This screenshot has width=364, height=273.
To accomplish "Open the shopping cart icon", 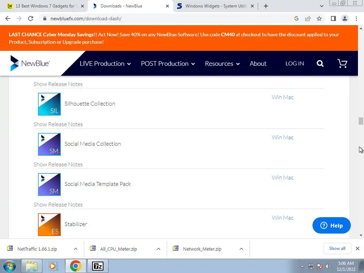I will pos(342,63).
